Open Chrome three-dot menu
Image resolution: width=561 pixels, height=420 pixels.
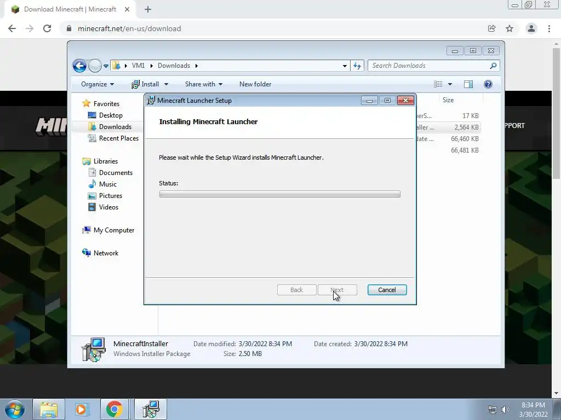click(549, 28)
